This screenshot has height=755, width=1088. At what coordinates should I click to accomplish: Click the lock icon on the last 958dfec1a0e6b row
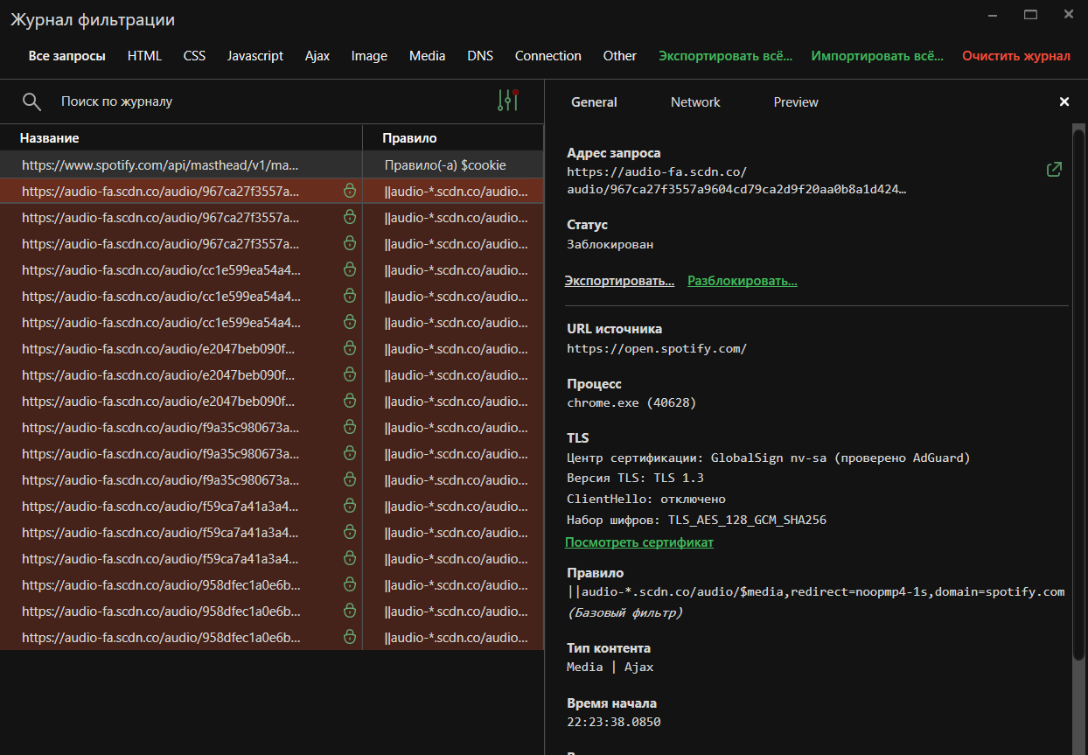[x=349, y=637]
